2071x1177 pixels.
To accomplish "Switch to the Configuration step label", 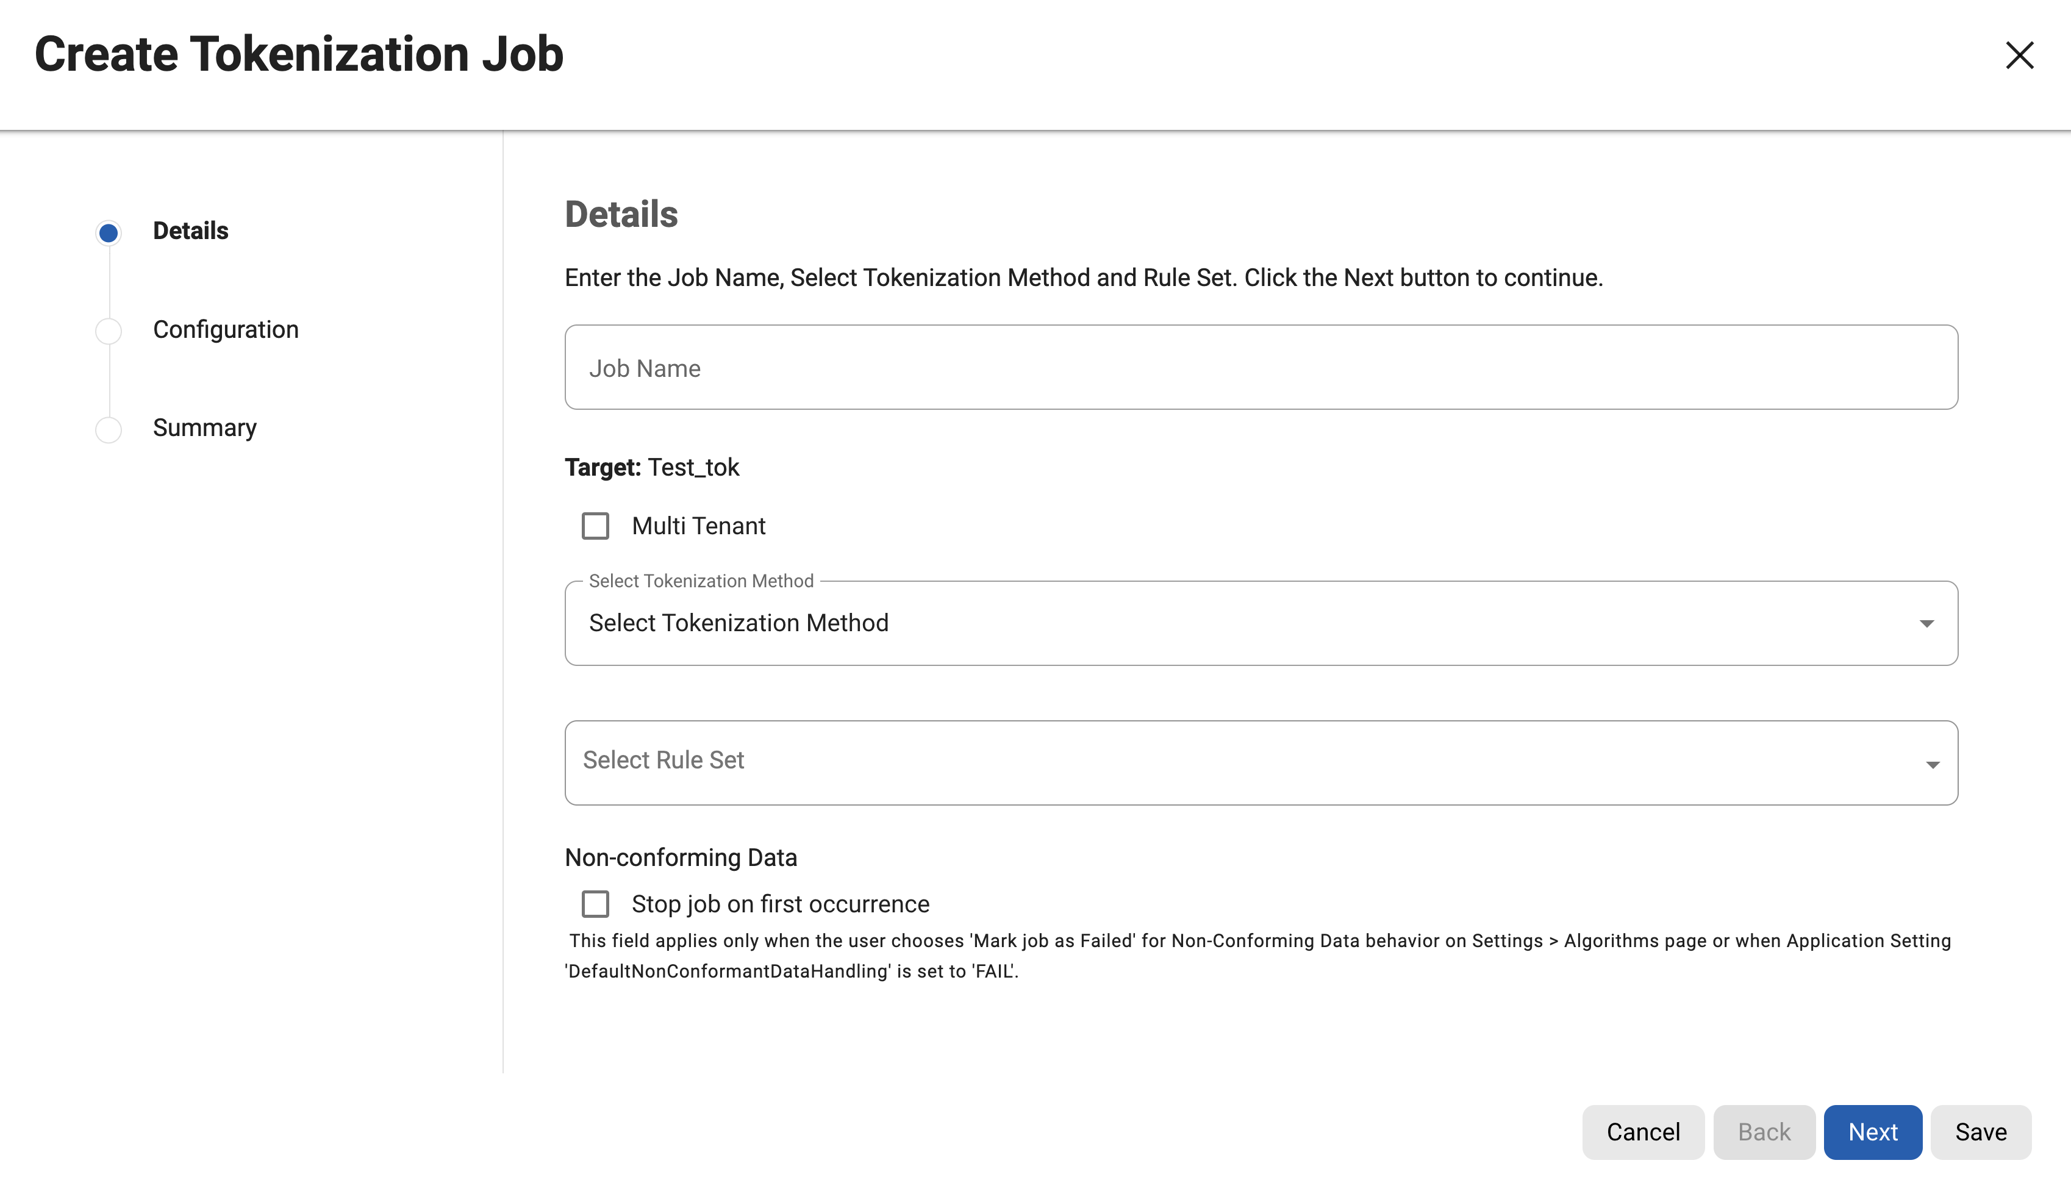I will [x=226, y=330].
